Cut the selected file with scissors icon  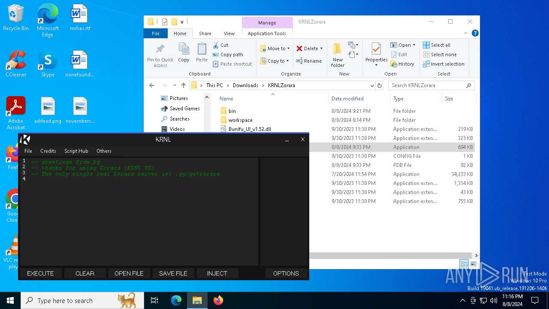pyautogui.click(x=220, y=45)
